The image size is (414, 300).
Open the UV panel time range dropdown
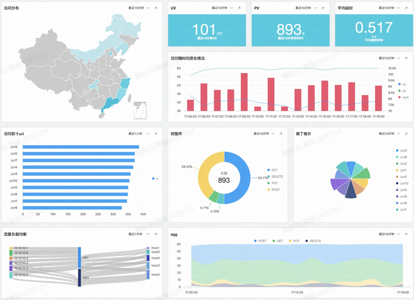pyautogui.click(x=222, y=8)
